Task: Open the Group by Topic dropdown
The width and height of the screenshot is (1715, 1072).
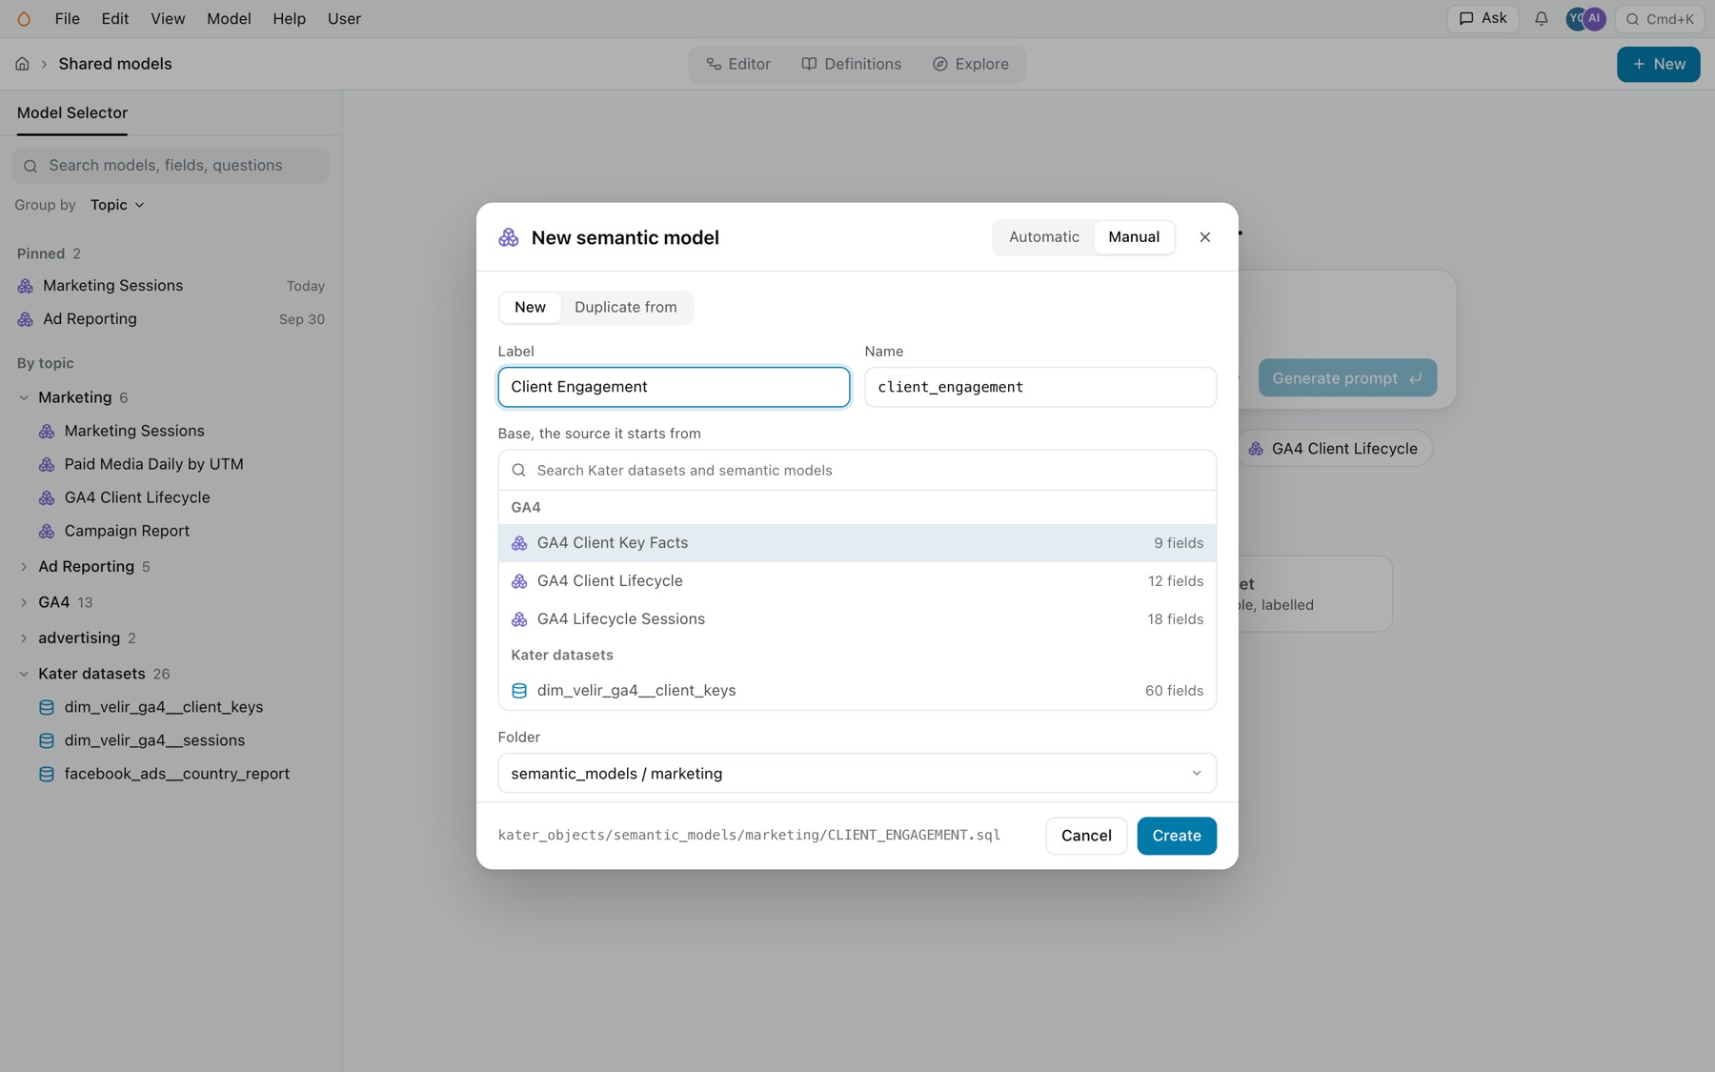Action: coord(117,205)
